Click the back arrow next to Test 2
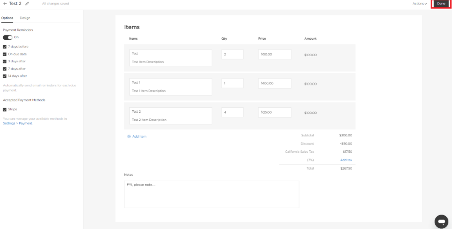The height and width of the screenshot is (229, 452). pos(5,4)
